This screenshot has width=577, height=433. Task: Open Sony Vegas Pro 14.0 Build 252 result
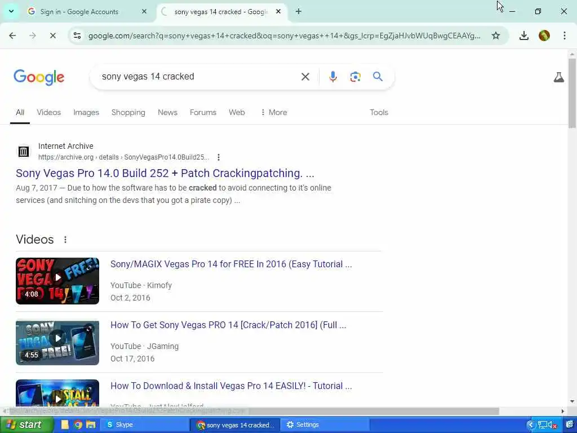pos(165,173)
